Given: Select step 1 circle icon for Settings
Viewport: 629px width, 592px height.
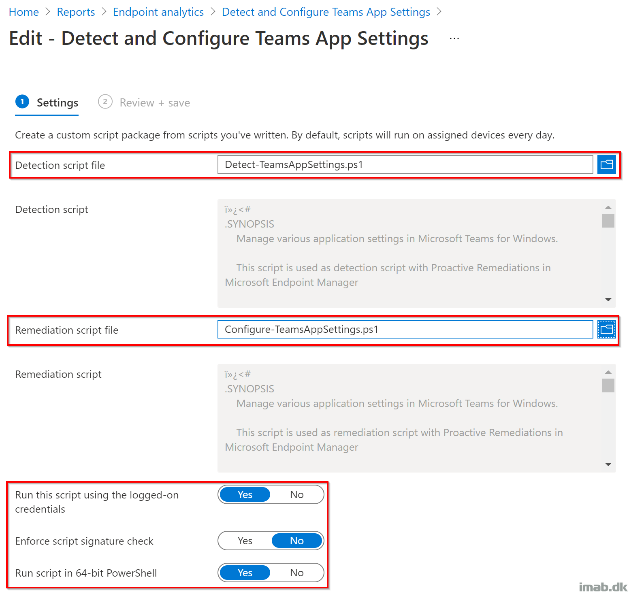Looking at the screenshot, I should tap(22, 102).
